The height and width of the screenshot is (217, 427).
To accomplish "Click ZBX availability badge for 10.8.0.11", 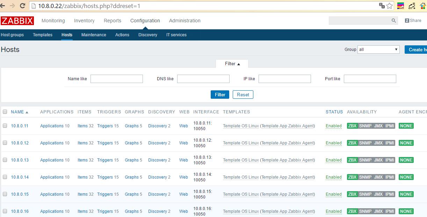I will pyautogui.click(x=352, y=126).
